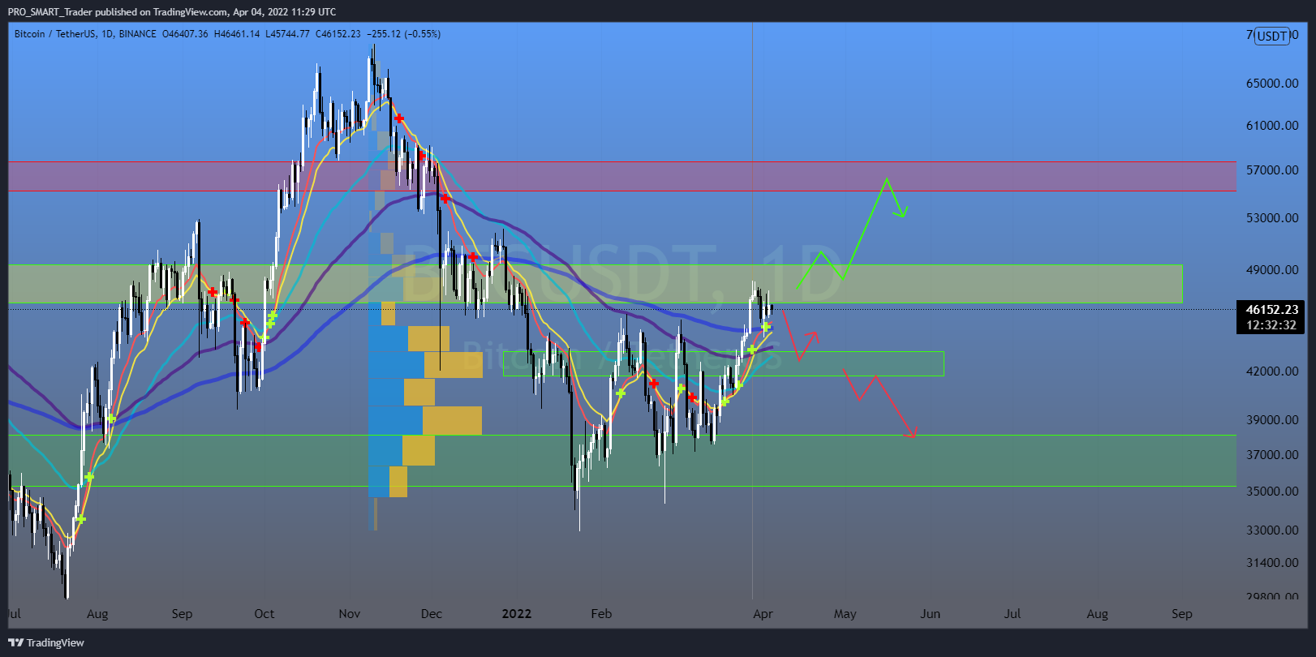Click the 31400.00 price axis label
The image size is (1316, 657).
coord(1272,562)
